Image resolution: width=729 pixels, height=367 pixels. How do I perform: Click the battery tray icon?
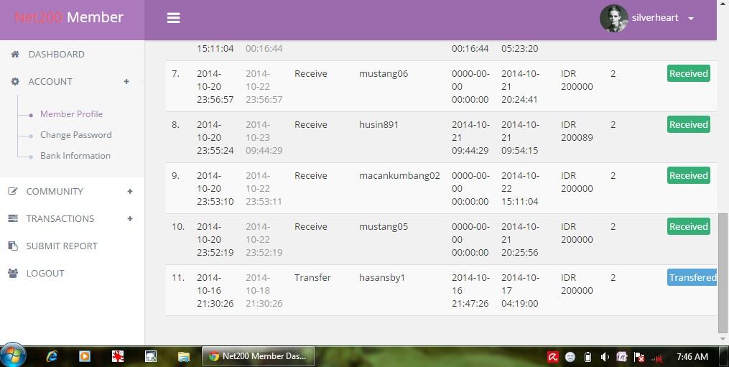click(588, 357)
